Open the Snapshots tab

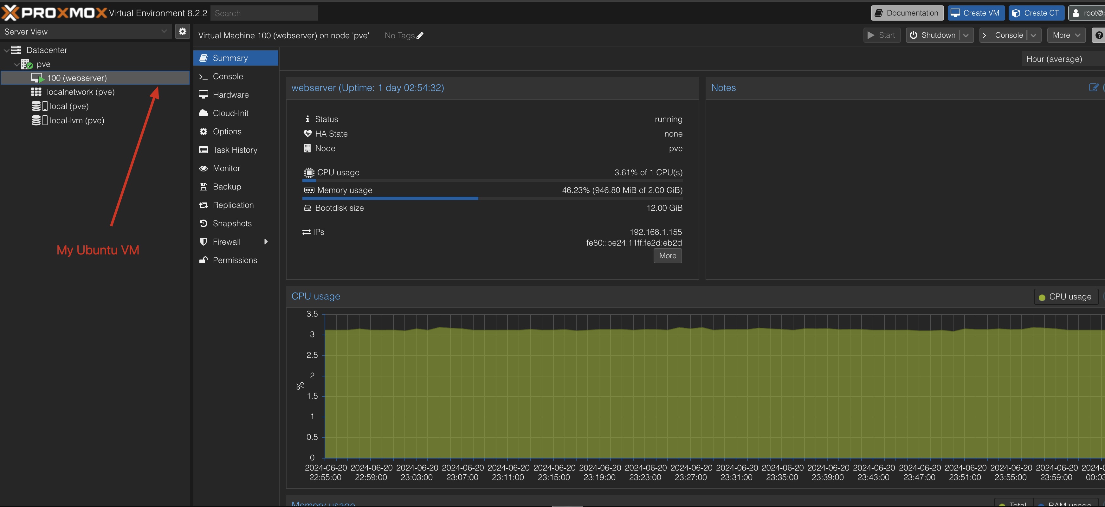(236, 223)
